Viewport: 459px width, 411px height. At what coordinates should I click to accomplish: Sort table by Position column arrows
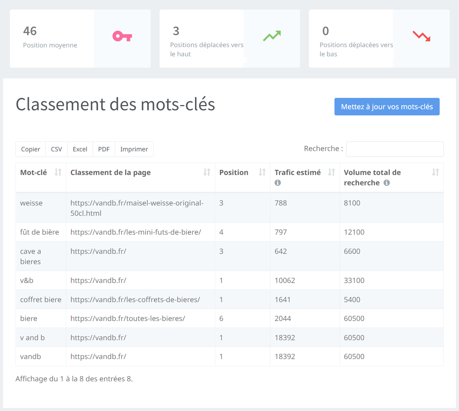262,172
